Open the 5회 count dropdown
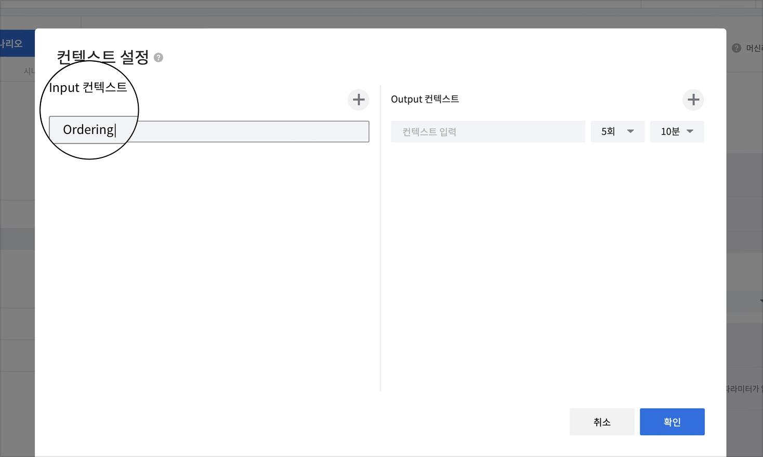 point(617,131)
